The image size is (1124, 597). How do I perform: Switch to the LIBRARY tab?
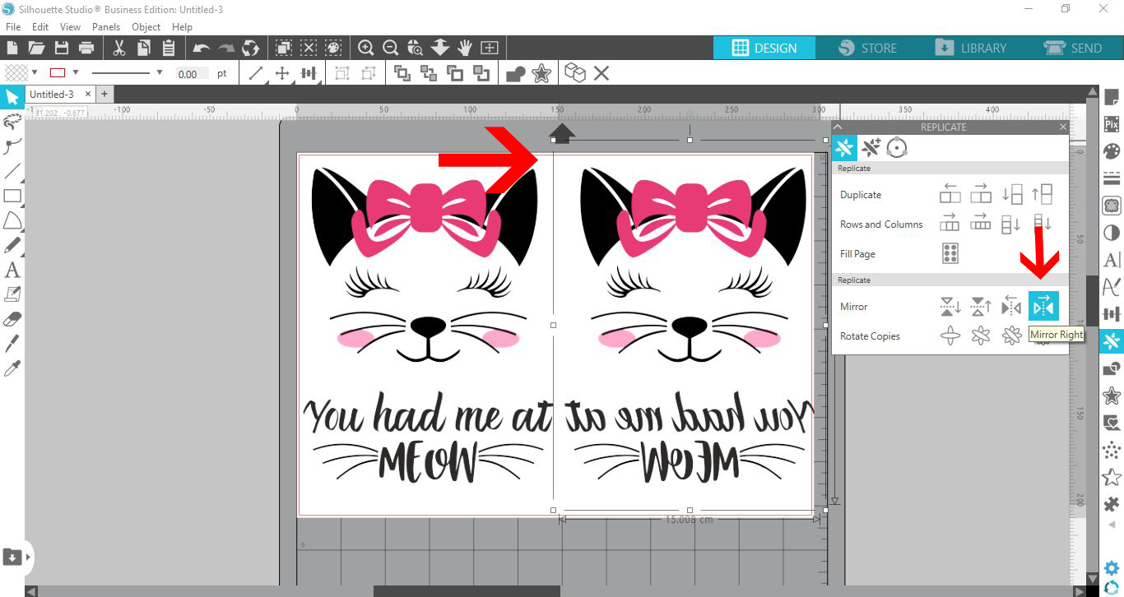coord(970,48)
